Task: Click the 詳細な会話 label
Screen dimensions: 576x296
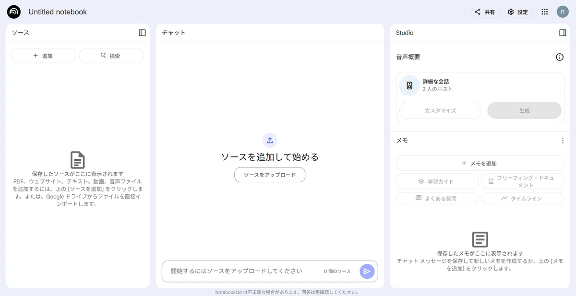Action: pos(436,82)
